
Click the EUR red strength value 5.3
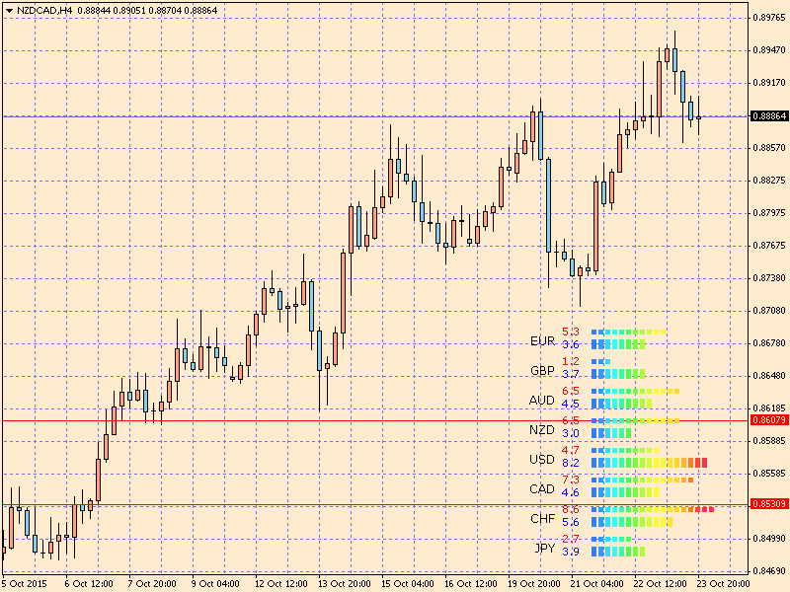pos(571,332)
